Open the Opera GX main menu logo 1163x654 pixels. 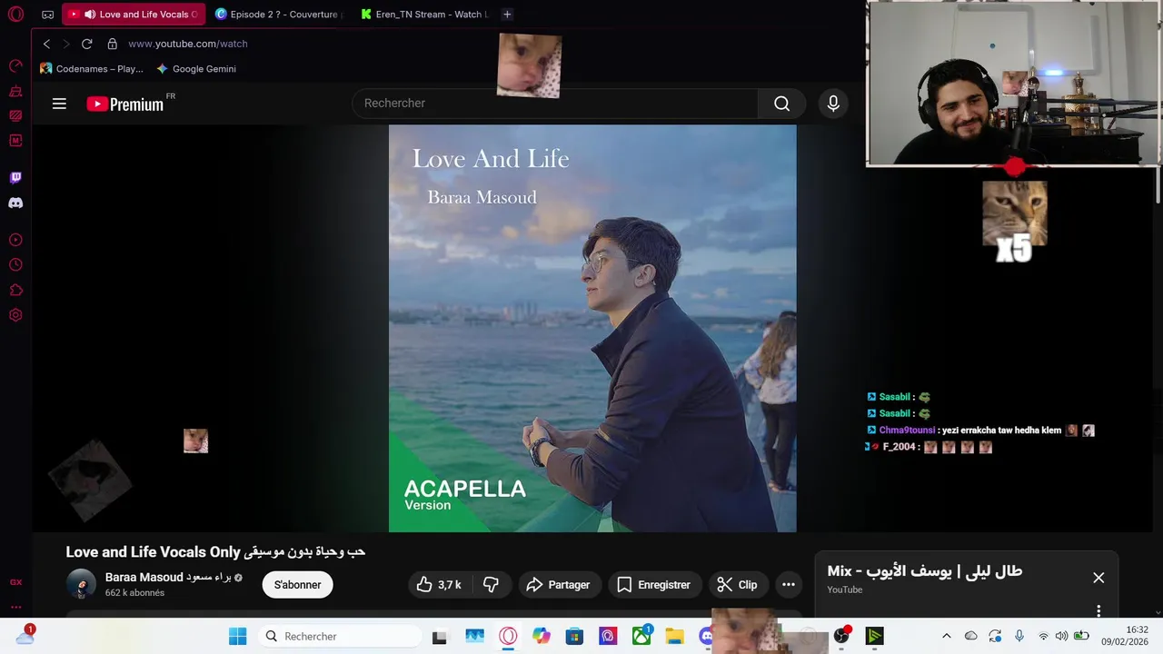pos(15,15)
